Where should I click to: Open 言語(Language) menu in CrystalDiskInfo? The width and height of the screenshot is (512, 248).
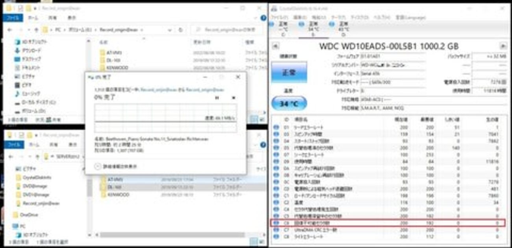[410, 18]
